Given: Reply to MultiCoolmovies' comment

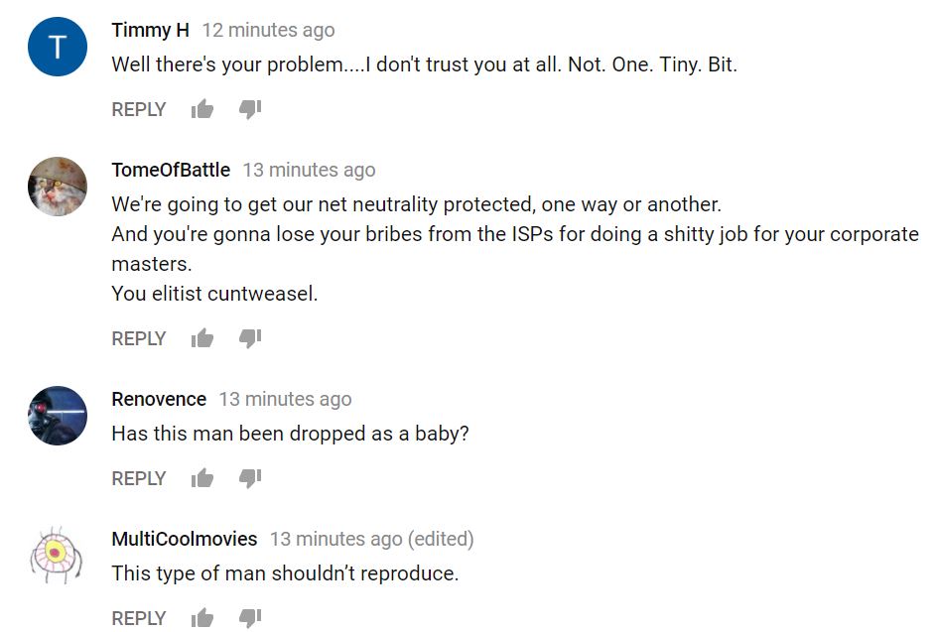Looking at the screenshot, I should pos(139,618).
